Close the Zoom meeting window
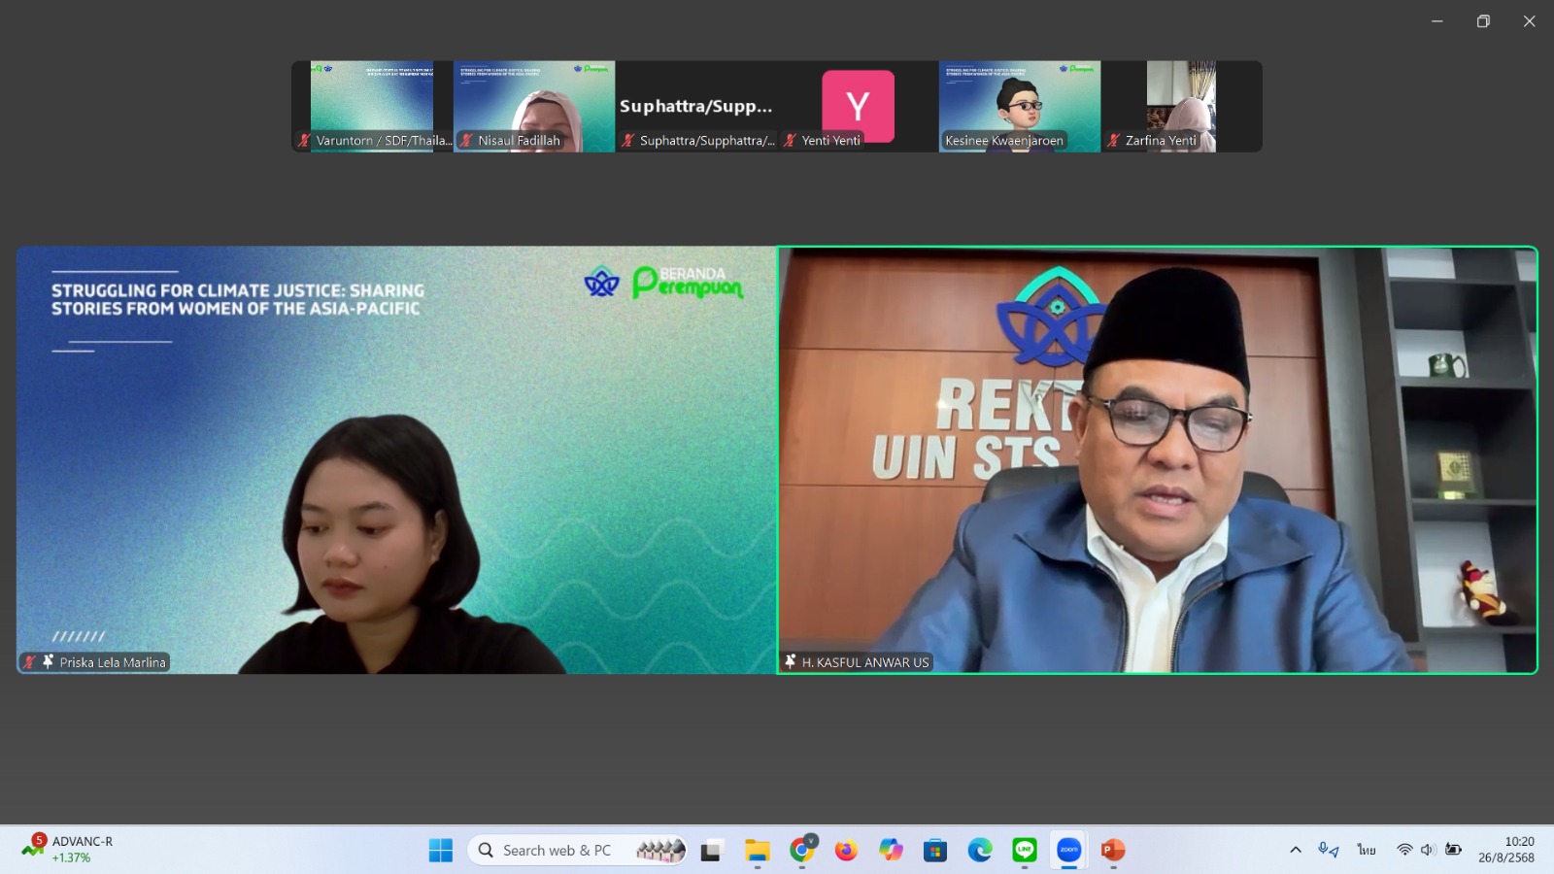 [1530, 21]
